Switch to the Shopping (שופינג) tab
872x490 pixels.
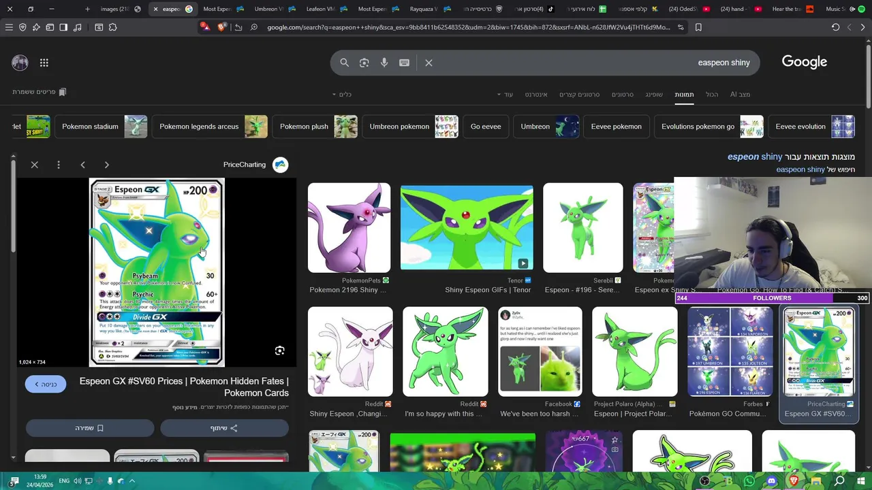[654, 95]
